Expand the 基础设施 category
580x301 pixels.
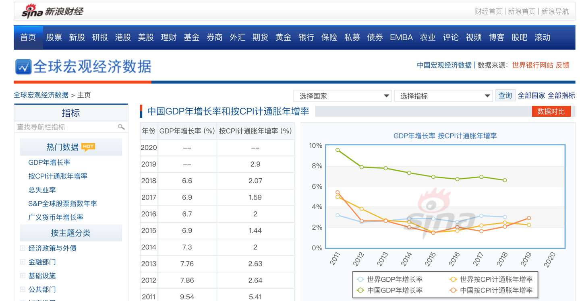(x=23, y=276)
